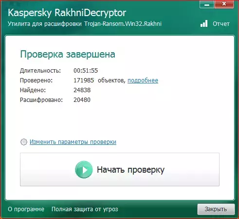Image resolution: width=239 pixels, height=219 pixels.
Task: Close window using red X button
Action: (x=224, y=4)
